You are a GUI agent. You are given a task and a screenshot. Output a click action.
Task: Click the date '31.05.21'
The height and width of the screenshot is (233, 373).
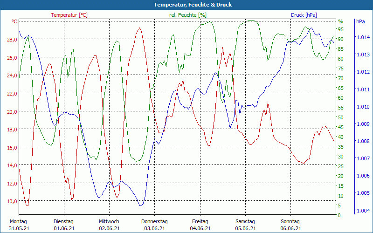click(19, 228)
